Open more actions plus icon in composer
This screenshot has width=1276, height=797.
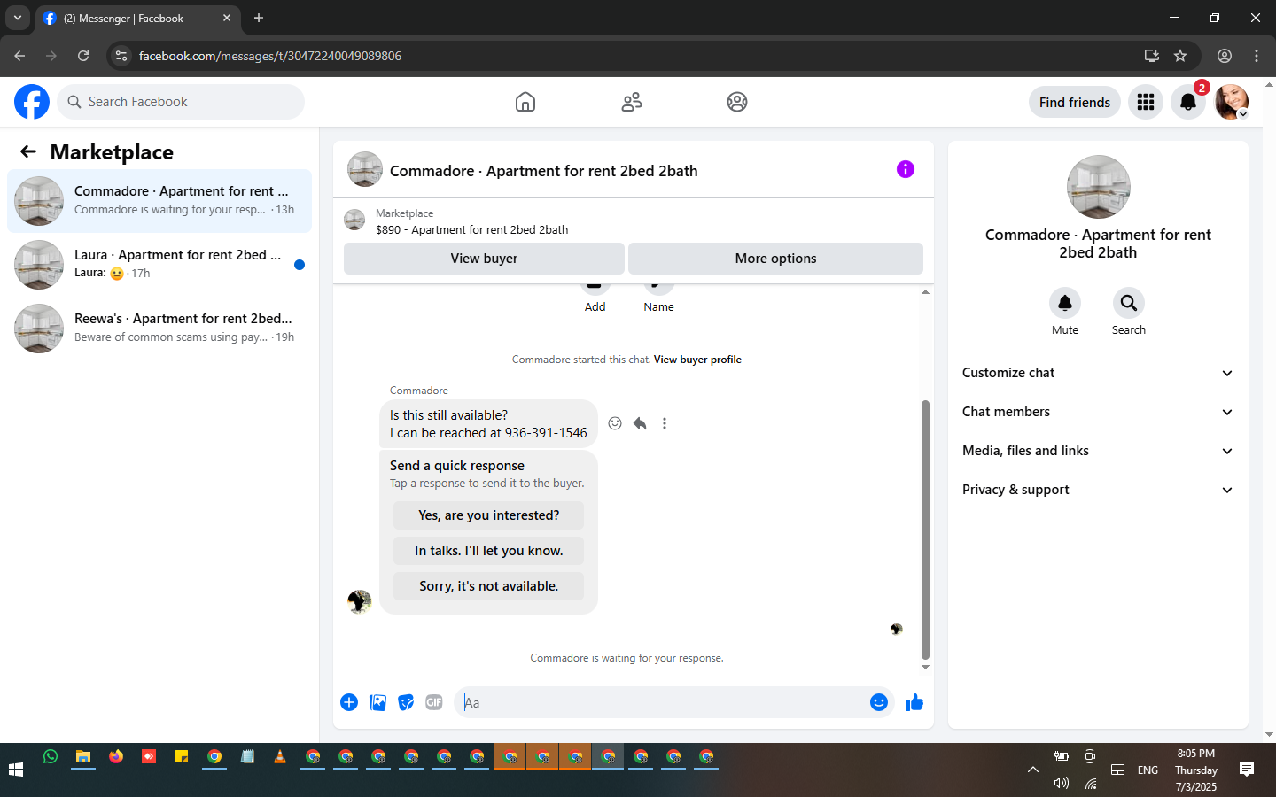click(x=349, y=702)
